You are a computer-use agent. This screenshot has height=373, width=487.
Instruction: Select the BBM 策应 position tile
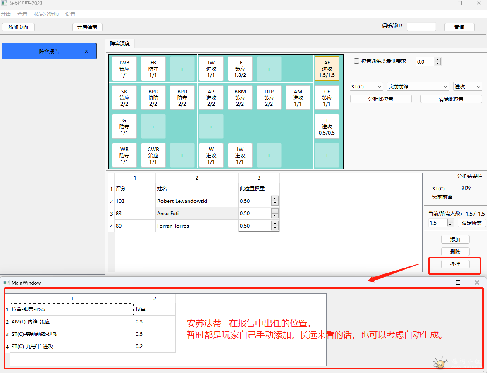240,97
